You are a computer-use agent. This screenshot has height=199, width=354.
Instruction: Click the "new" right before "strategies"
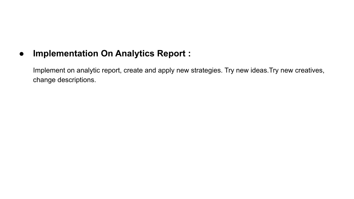(183, 70)
